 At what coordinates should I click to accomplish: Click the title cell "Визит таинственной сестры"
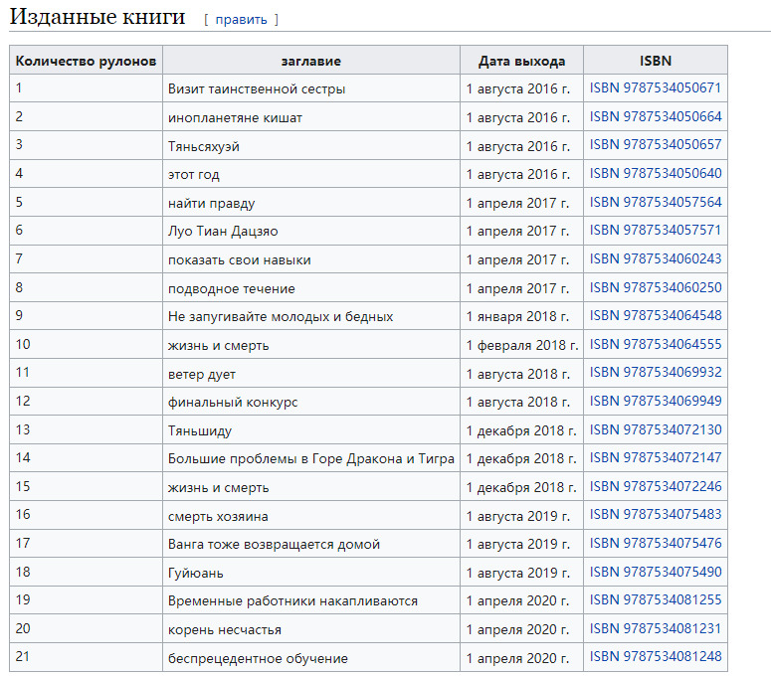point(257,88)
